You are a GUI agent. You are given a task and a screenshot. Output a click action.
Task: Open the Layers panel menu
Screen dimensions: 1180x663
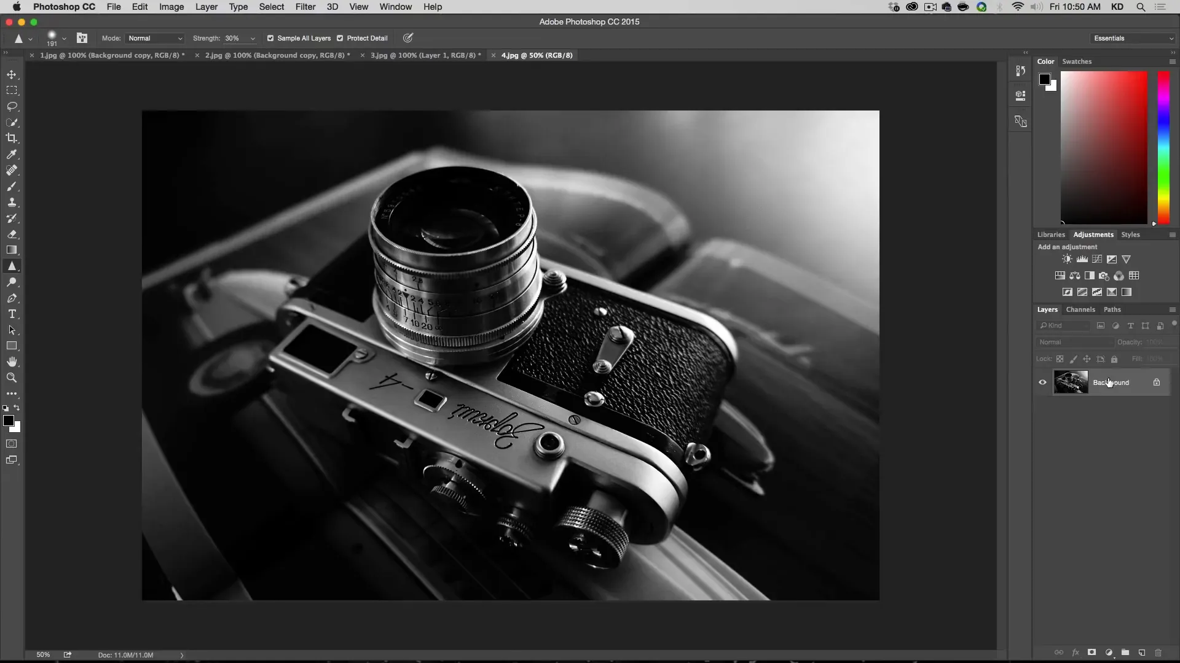pos(1172,309)
